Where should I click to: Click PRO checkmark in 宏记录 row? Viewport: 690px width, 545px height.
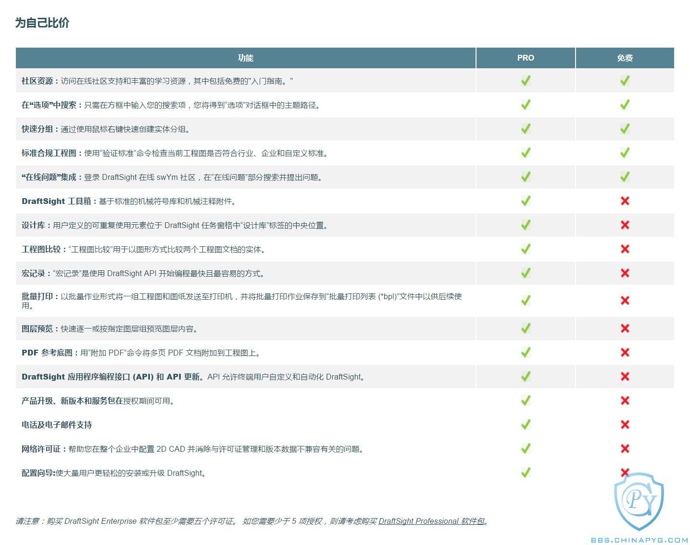526,273
